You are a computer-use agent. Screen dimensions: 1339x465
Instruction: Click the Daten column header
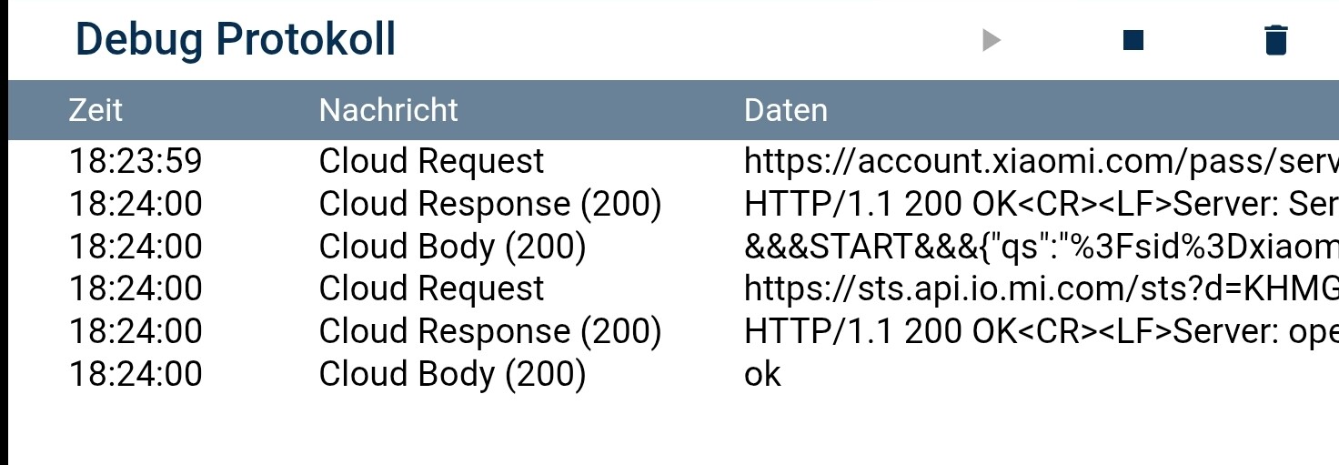[786, 110]
